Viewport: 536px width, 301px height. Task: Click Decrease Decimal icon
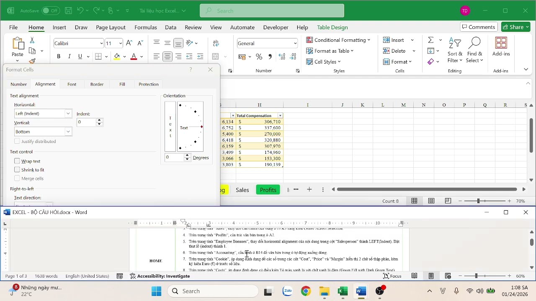(293, 56)
